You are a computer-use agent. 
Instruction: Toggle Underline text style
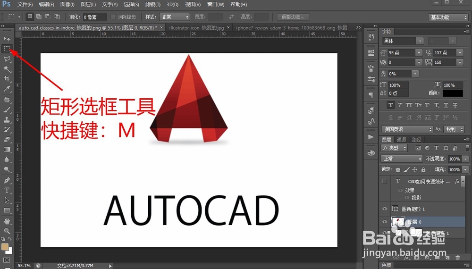446,105
